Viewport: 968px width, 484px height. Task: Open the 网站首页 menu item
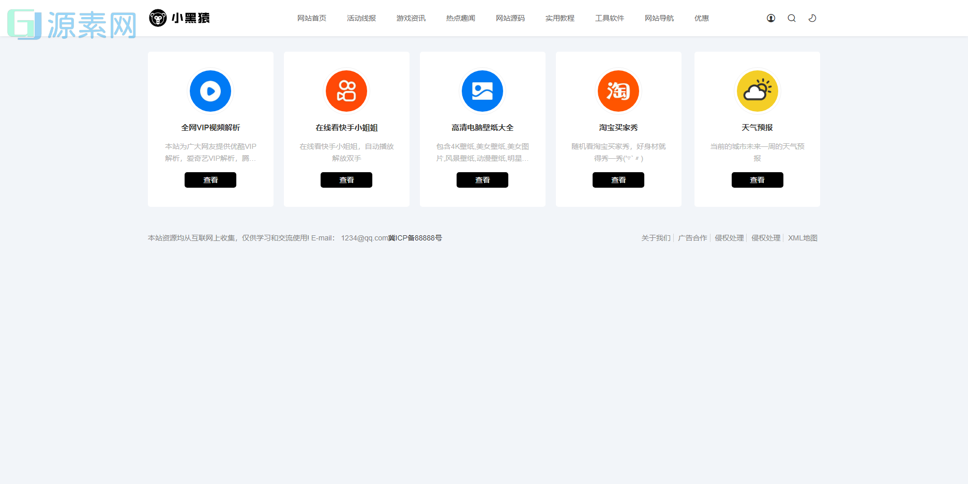point(311,18)
